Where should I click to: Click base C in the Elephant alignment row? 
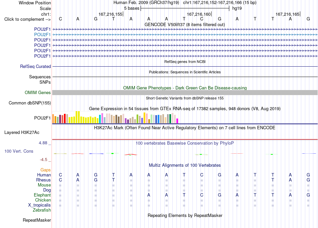[x=202, y=195]
